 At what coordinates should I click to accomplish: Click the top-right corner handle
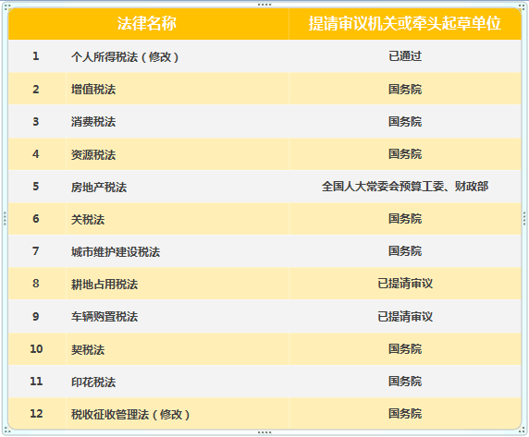click(x=523, y=6)
